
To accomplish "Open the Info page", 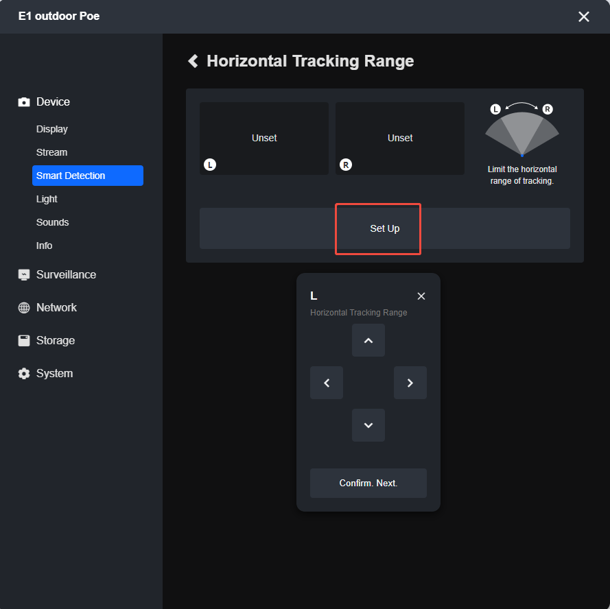I will (x=44, y=246).
